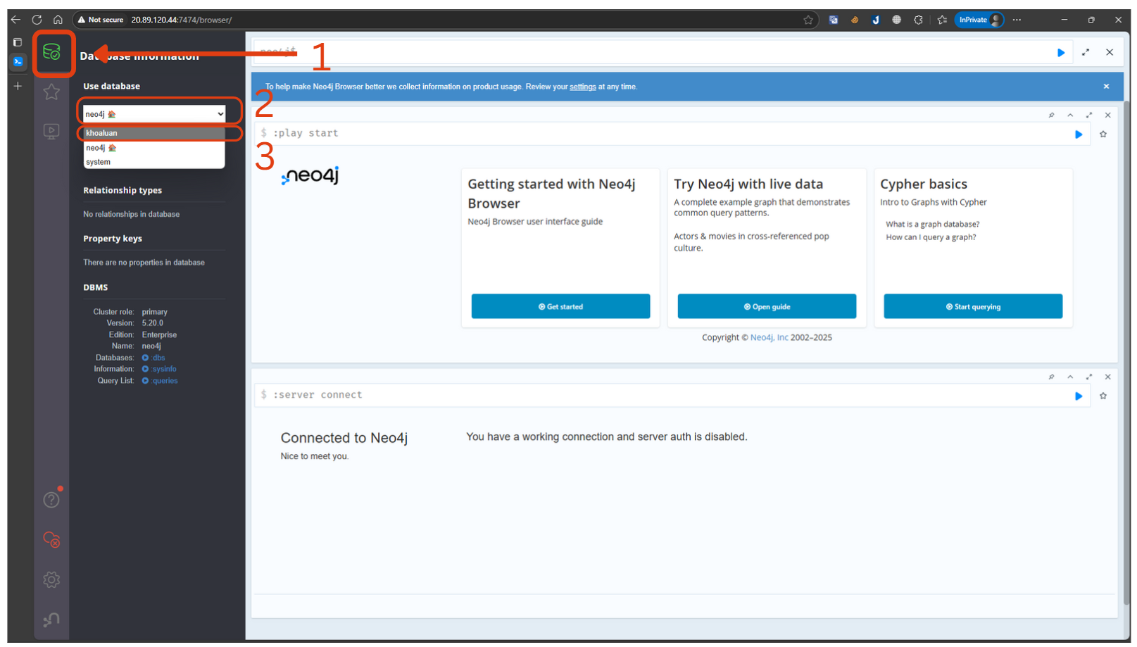Open the settings link in banner
The width and height of the screenshot is (1137, 647).
[x=582, y=87]
